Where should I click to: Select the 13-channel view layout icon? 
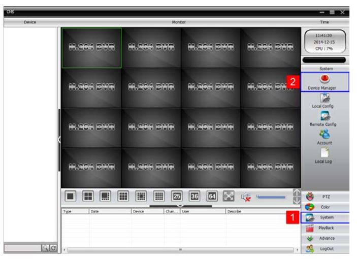[x=141, y=196]
